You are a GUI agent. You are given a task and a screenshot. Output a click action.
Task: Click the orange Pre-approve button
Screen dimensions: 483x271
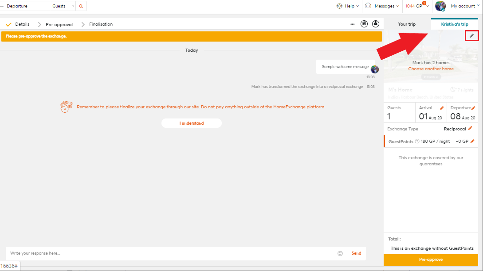click(x=431, y=260)
